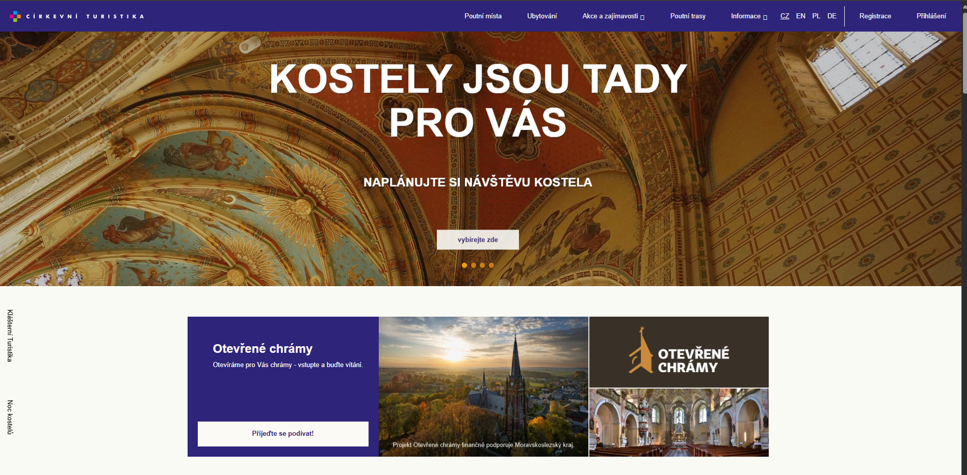Click the vybírejte zde button

478,240
